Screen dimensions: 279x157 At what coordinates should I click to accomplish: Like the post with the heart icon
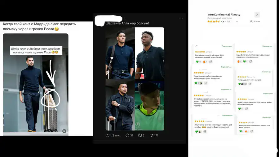click(108, 135)
